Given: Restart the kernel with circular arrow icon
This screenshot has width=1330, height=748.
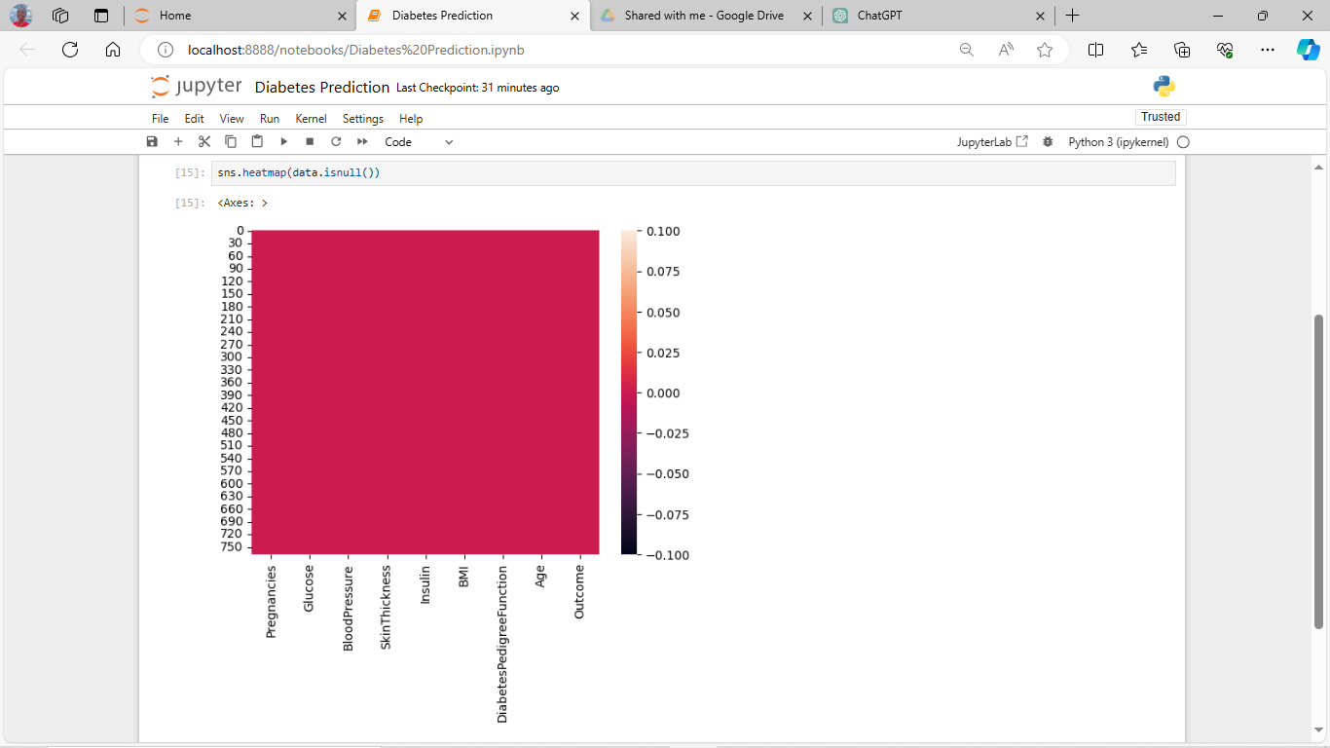Looking at the screenshot, I should 336,141.
